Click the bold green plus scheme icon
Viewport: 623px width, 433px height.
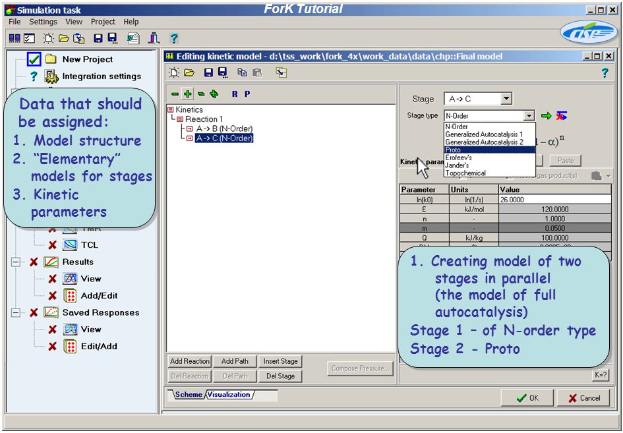[214, 94]
